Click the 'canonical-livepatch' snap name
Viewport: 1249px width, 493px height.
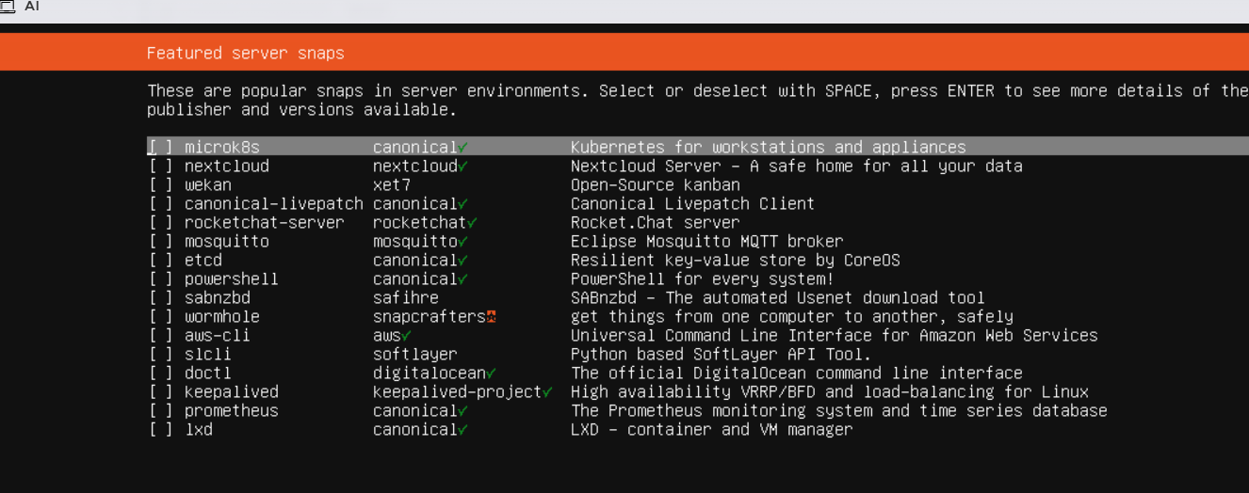274,204
